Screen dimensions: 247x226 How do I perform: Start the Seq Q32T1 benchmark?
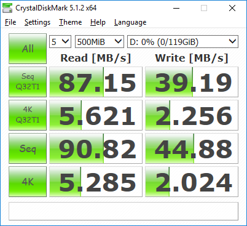[28, 82]
